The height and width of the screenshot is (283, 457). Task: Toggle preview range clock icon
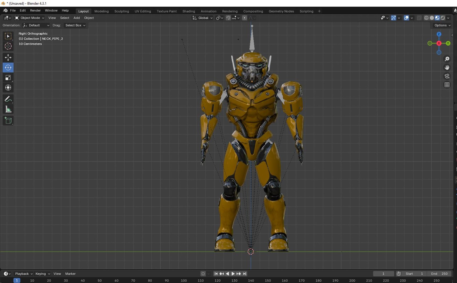pos(399,274)
